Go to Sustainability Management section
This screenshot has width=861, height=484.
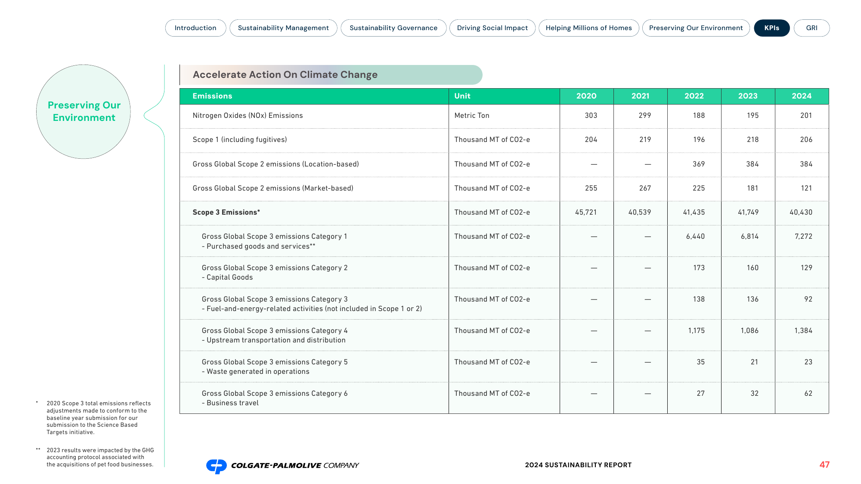pos(283,28)
